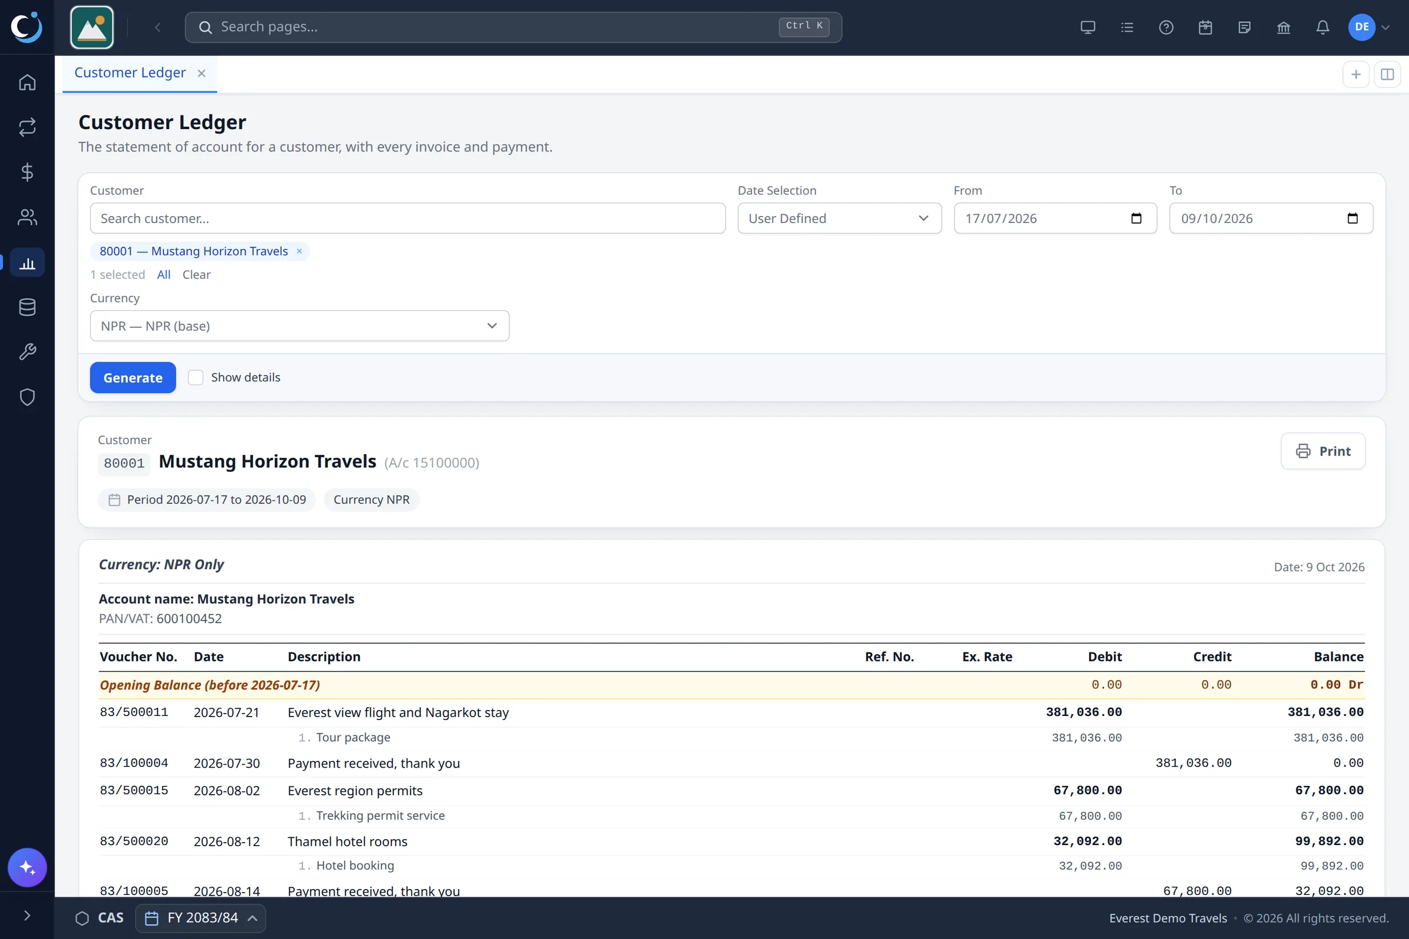Open the help question mark icon
The width and height of the screenshot is (1409, 939).
pos(1166,27)
